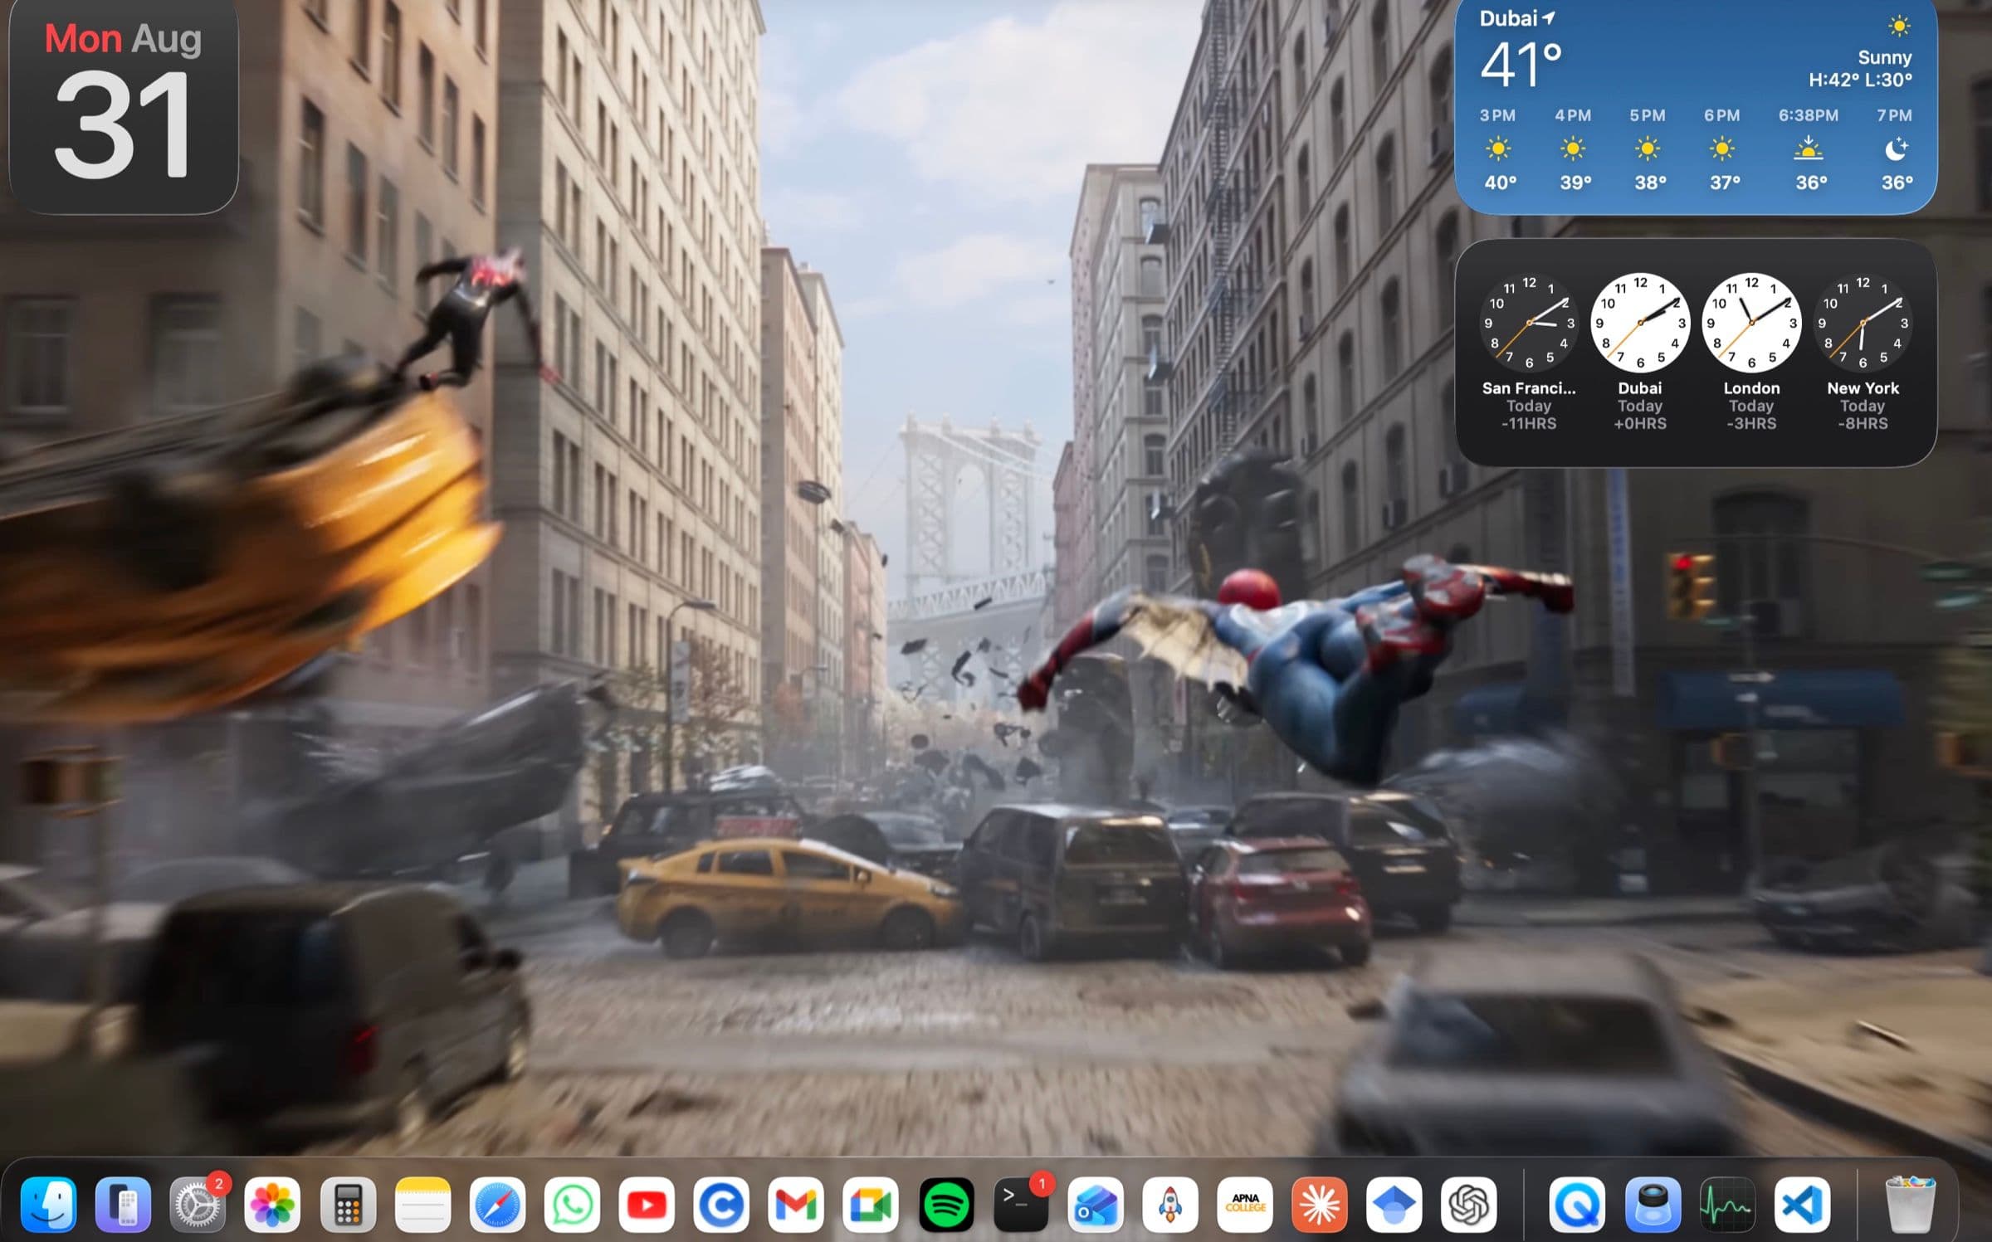Launch Activity Monitor from the dock

coord(1727,1204)
